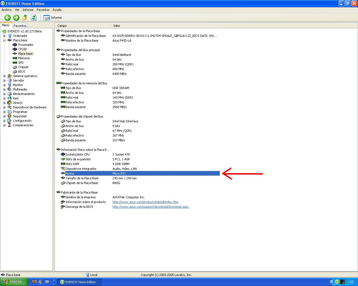Viewport: 358px width, 286px height.
Task: Click the system tray expand arrow
Action: tap(332, 282)
